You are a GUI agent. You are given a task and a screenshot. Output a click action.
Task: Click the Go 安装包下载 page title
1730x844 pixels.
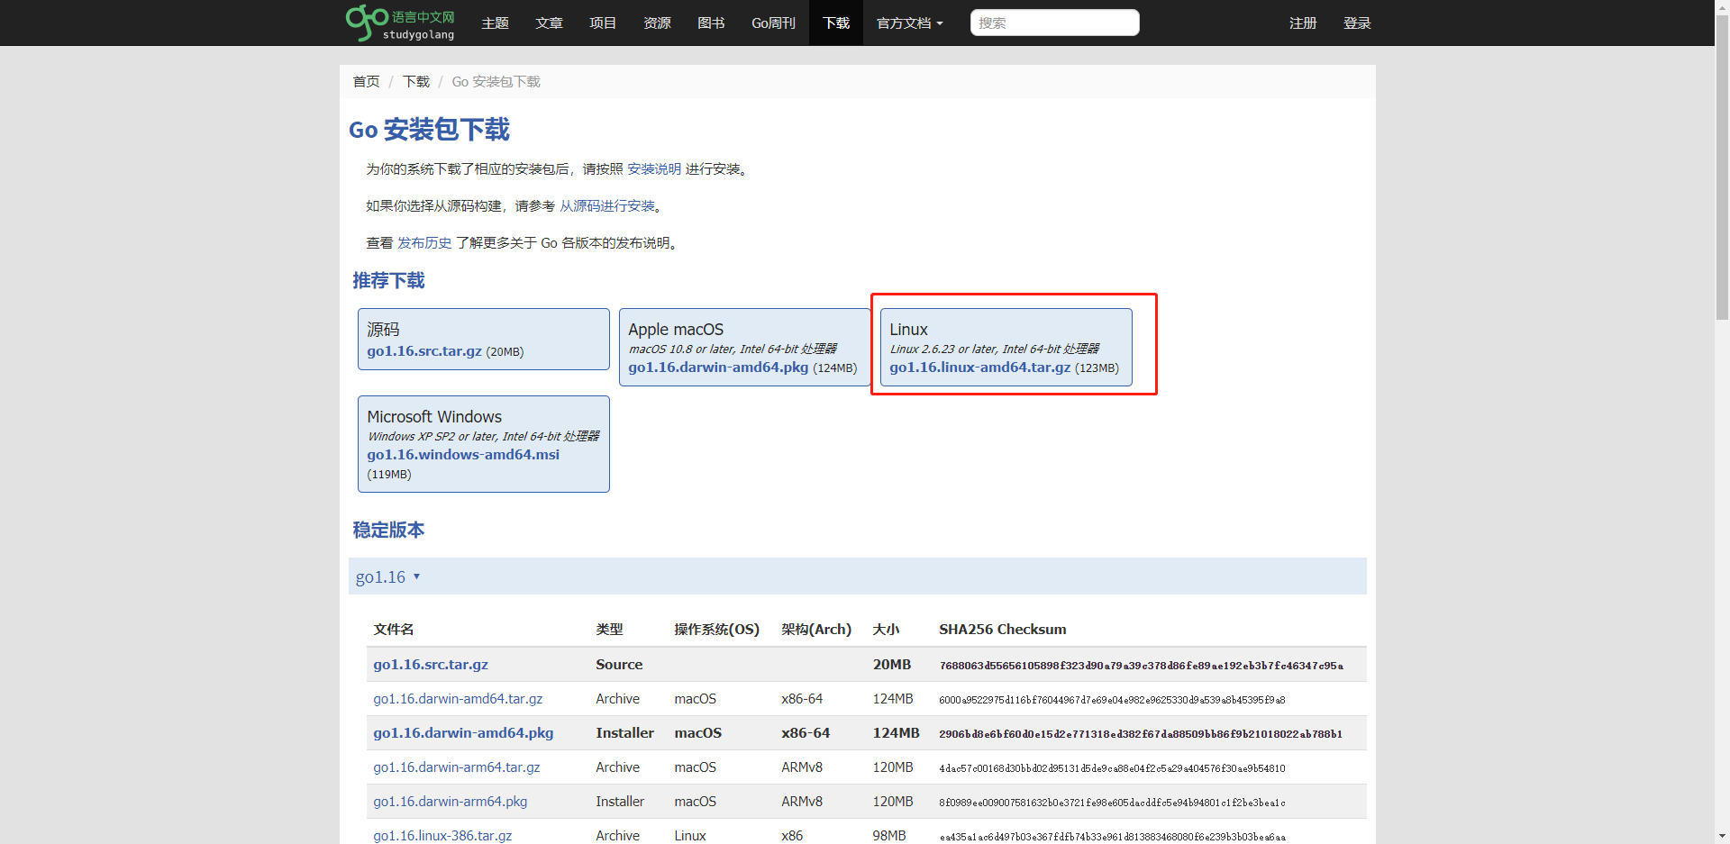pos(429,130)
